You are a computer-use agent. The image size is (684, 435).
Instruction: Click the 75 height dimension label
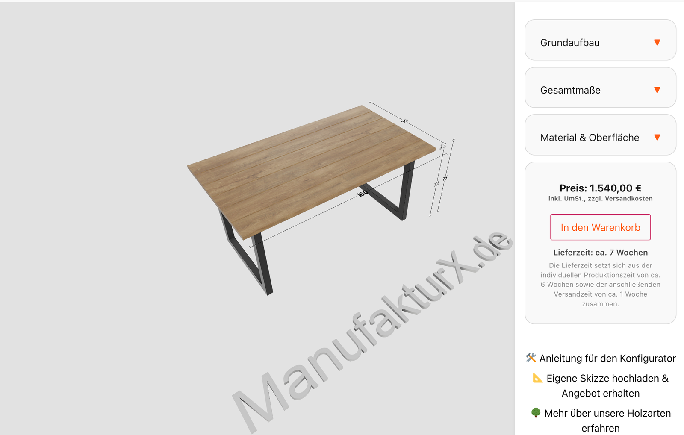445,178
